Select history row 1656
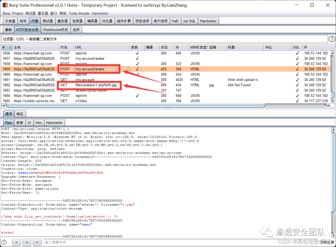336x247 pixels. 166,53
